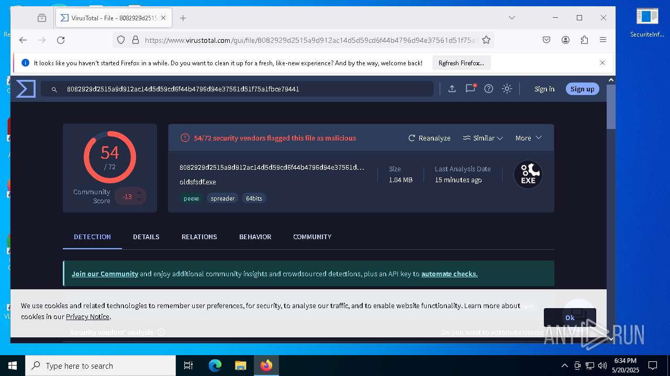Close the VirusTotal browser tab
The height and width of the screenshot is (376, 670).
[x=163, y=18]
